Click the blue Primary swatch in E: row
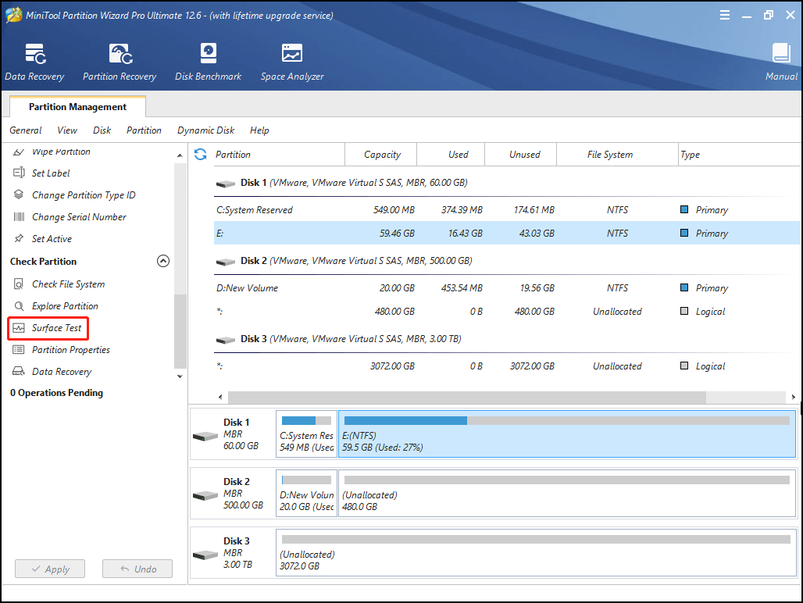 tap(683, 233)
